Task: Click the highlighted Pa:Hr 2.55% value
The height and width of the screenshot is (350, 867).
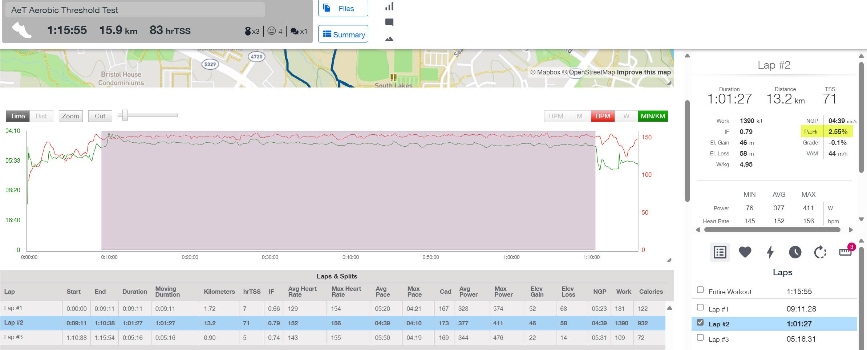Action: pyautogui.click(x=838, y=132)
